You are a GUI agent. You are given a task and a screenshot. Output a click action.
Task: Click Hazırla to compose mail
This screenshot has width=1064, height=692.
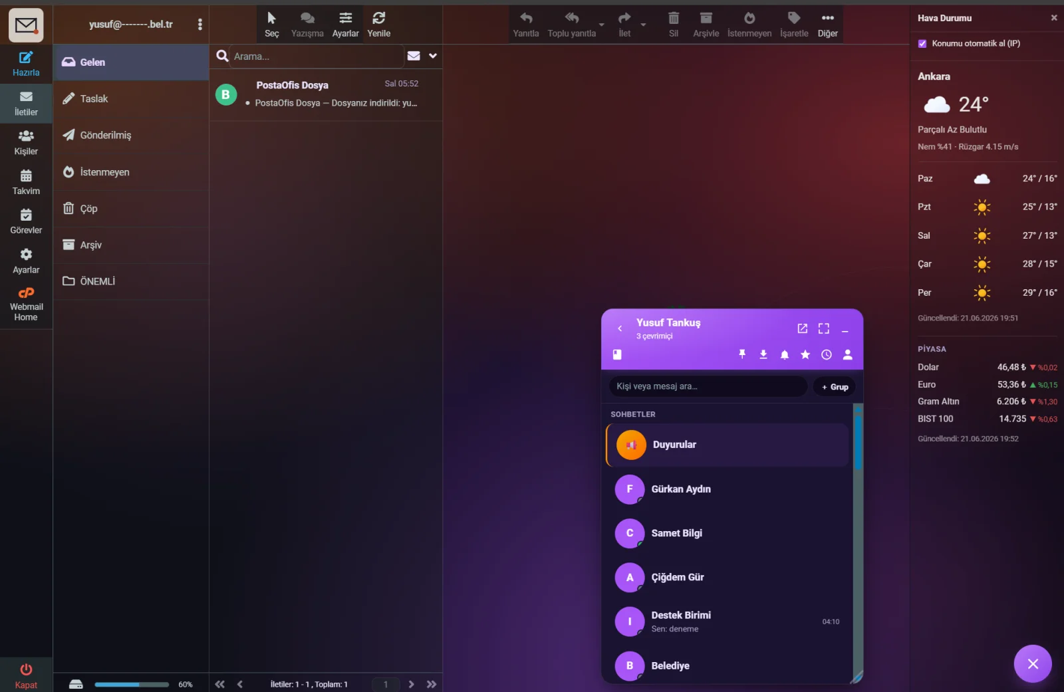(x=26, y=64)
